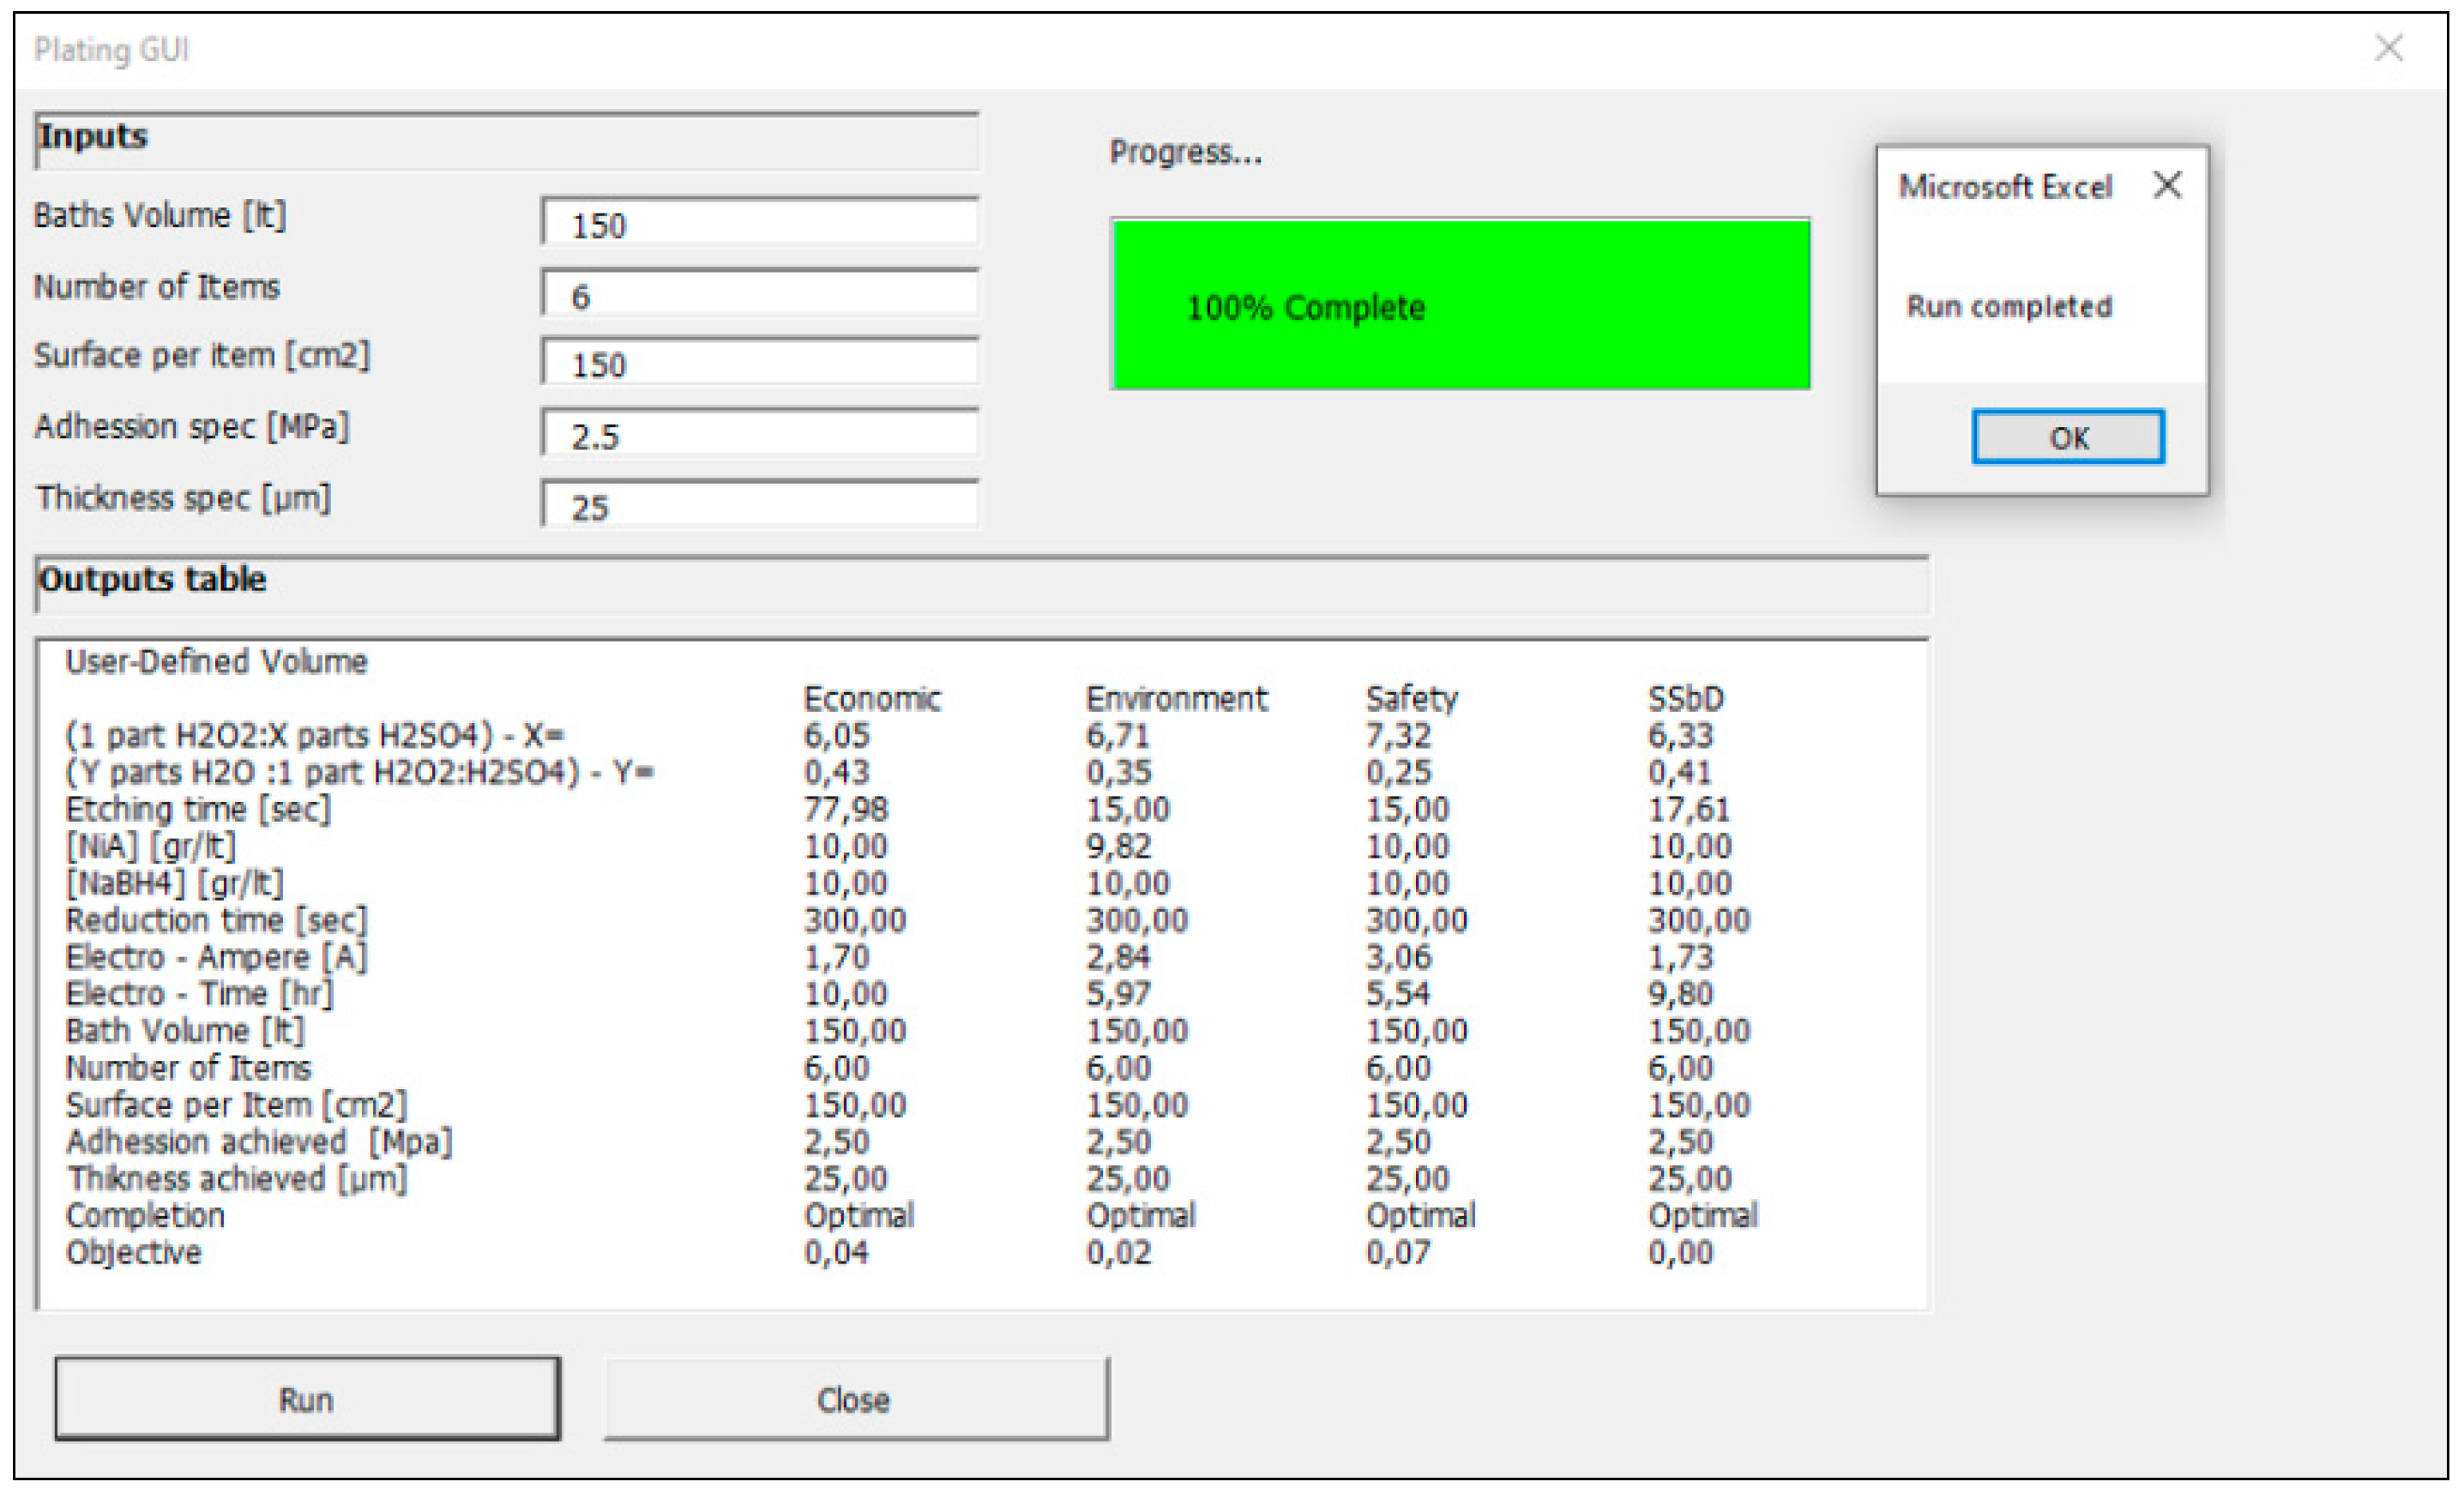This screenshot has width=2464, height=1494.
Task: Click the Inputs section header
Action: click(93, 137)
